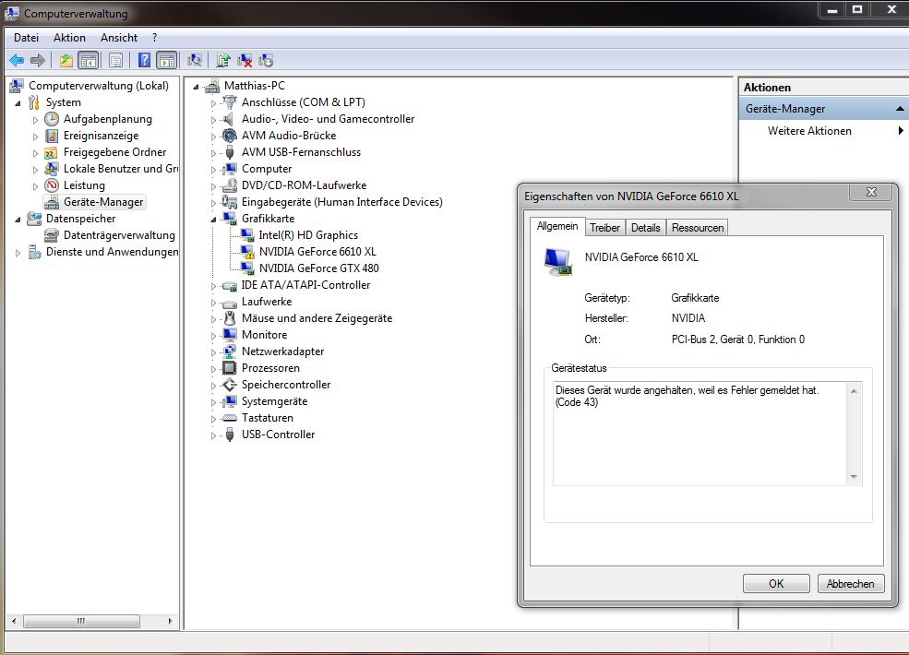Image resolution: width=909 pixels, height=655 pixels.
Task: Select NVIDIA GeForce GTX 480 device
Action: point(319,268)
